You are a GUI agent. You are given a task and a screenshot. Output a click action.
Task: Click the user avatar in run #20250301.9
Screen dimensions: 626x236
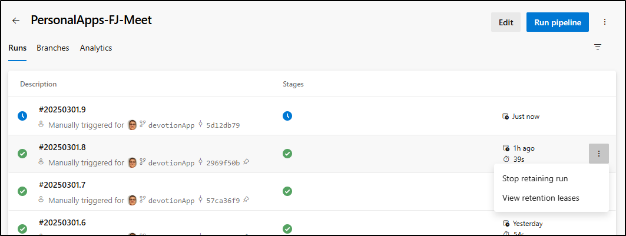coord(132,125)
